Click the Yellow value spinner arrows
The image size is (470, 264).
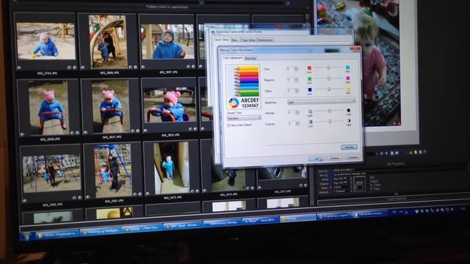pos(297,91)
